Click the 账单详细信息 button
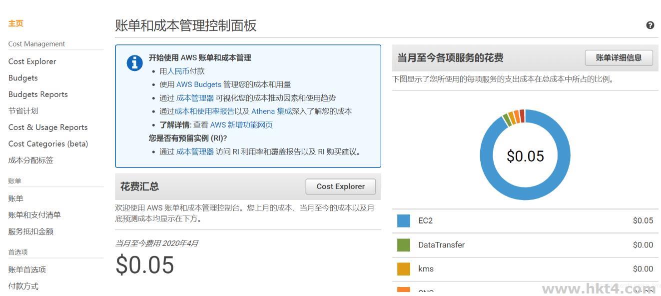The width and height of the screenshot is (661, 296). click(619, 57)
